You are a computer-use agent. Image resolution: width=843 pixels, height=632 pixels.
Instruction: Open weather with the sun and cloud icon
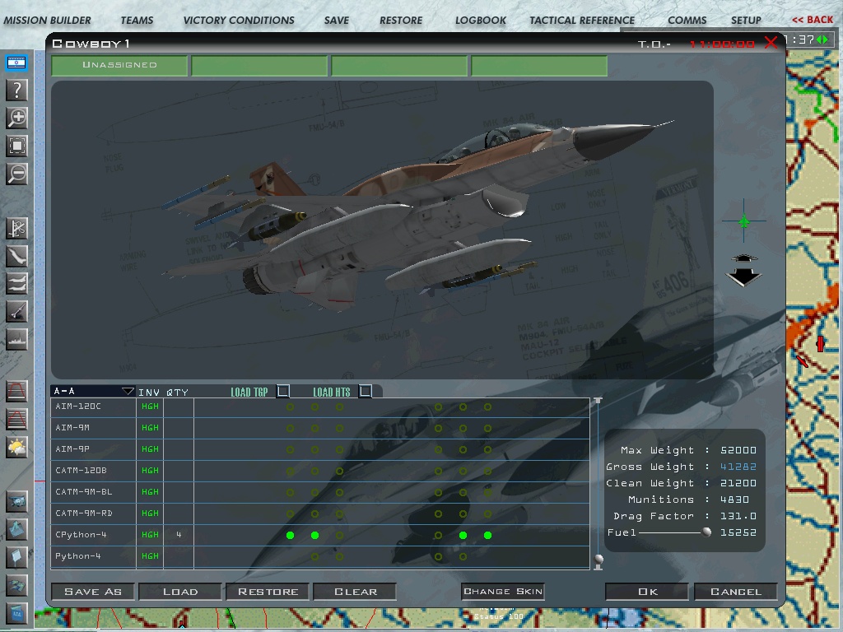(16, 447)
